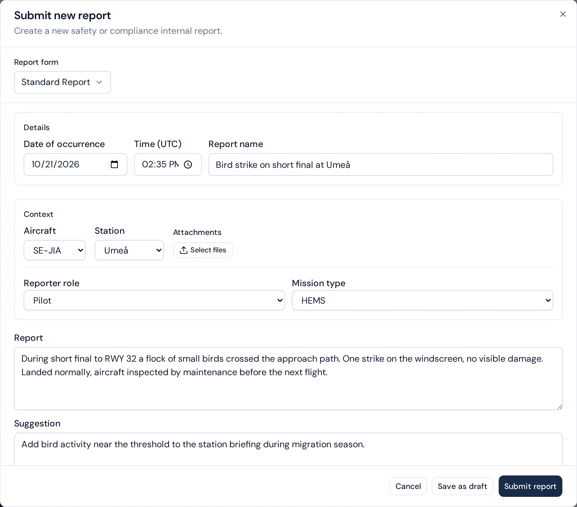The height and width of the screenshot is (507, 577).
Task: Click the 'Reporter role' label
Action: click(52, 283)
